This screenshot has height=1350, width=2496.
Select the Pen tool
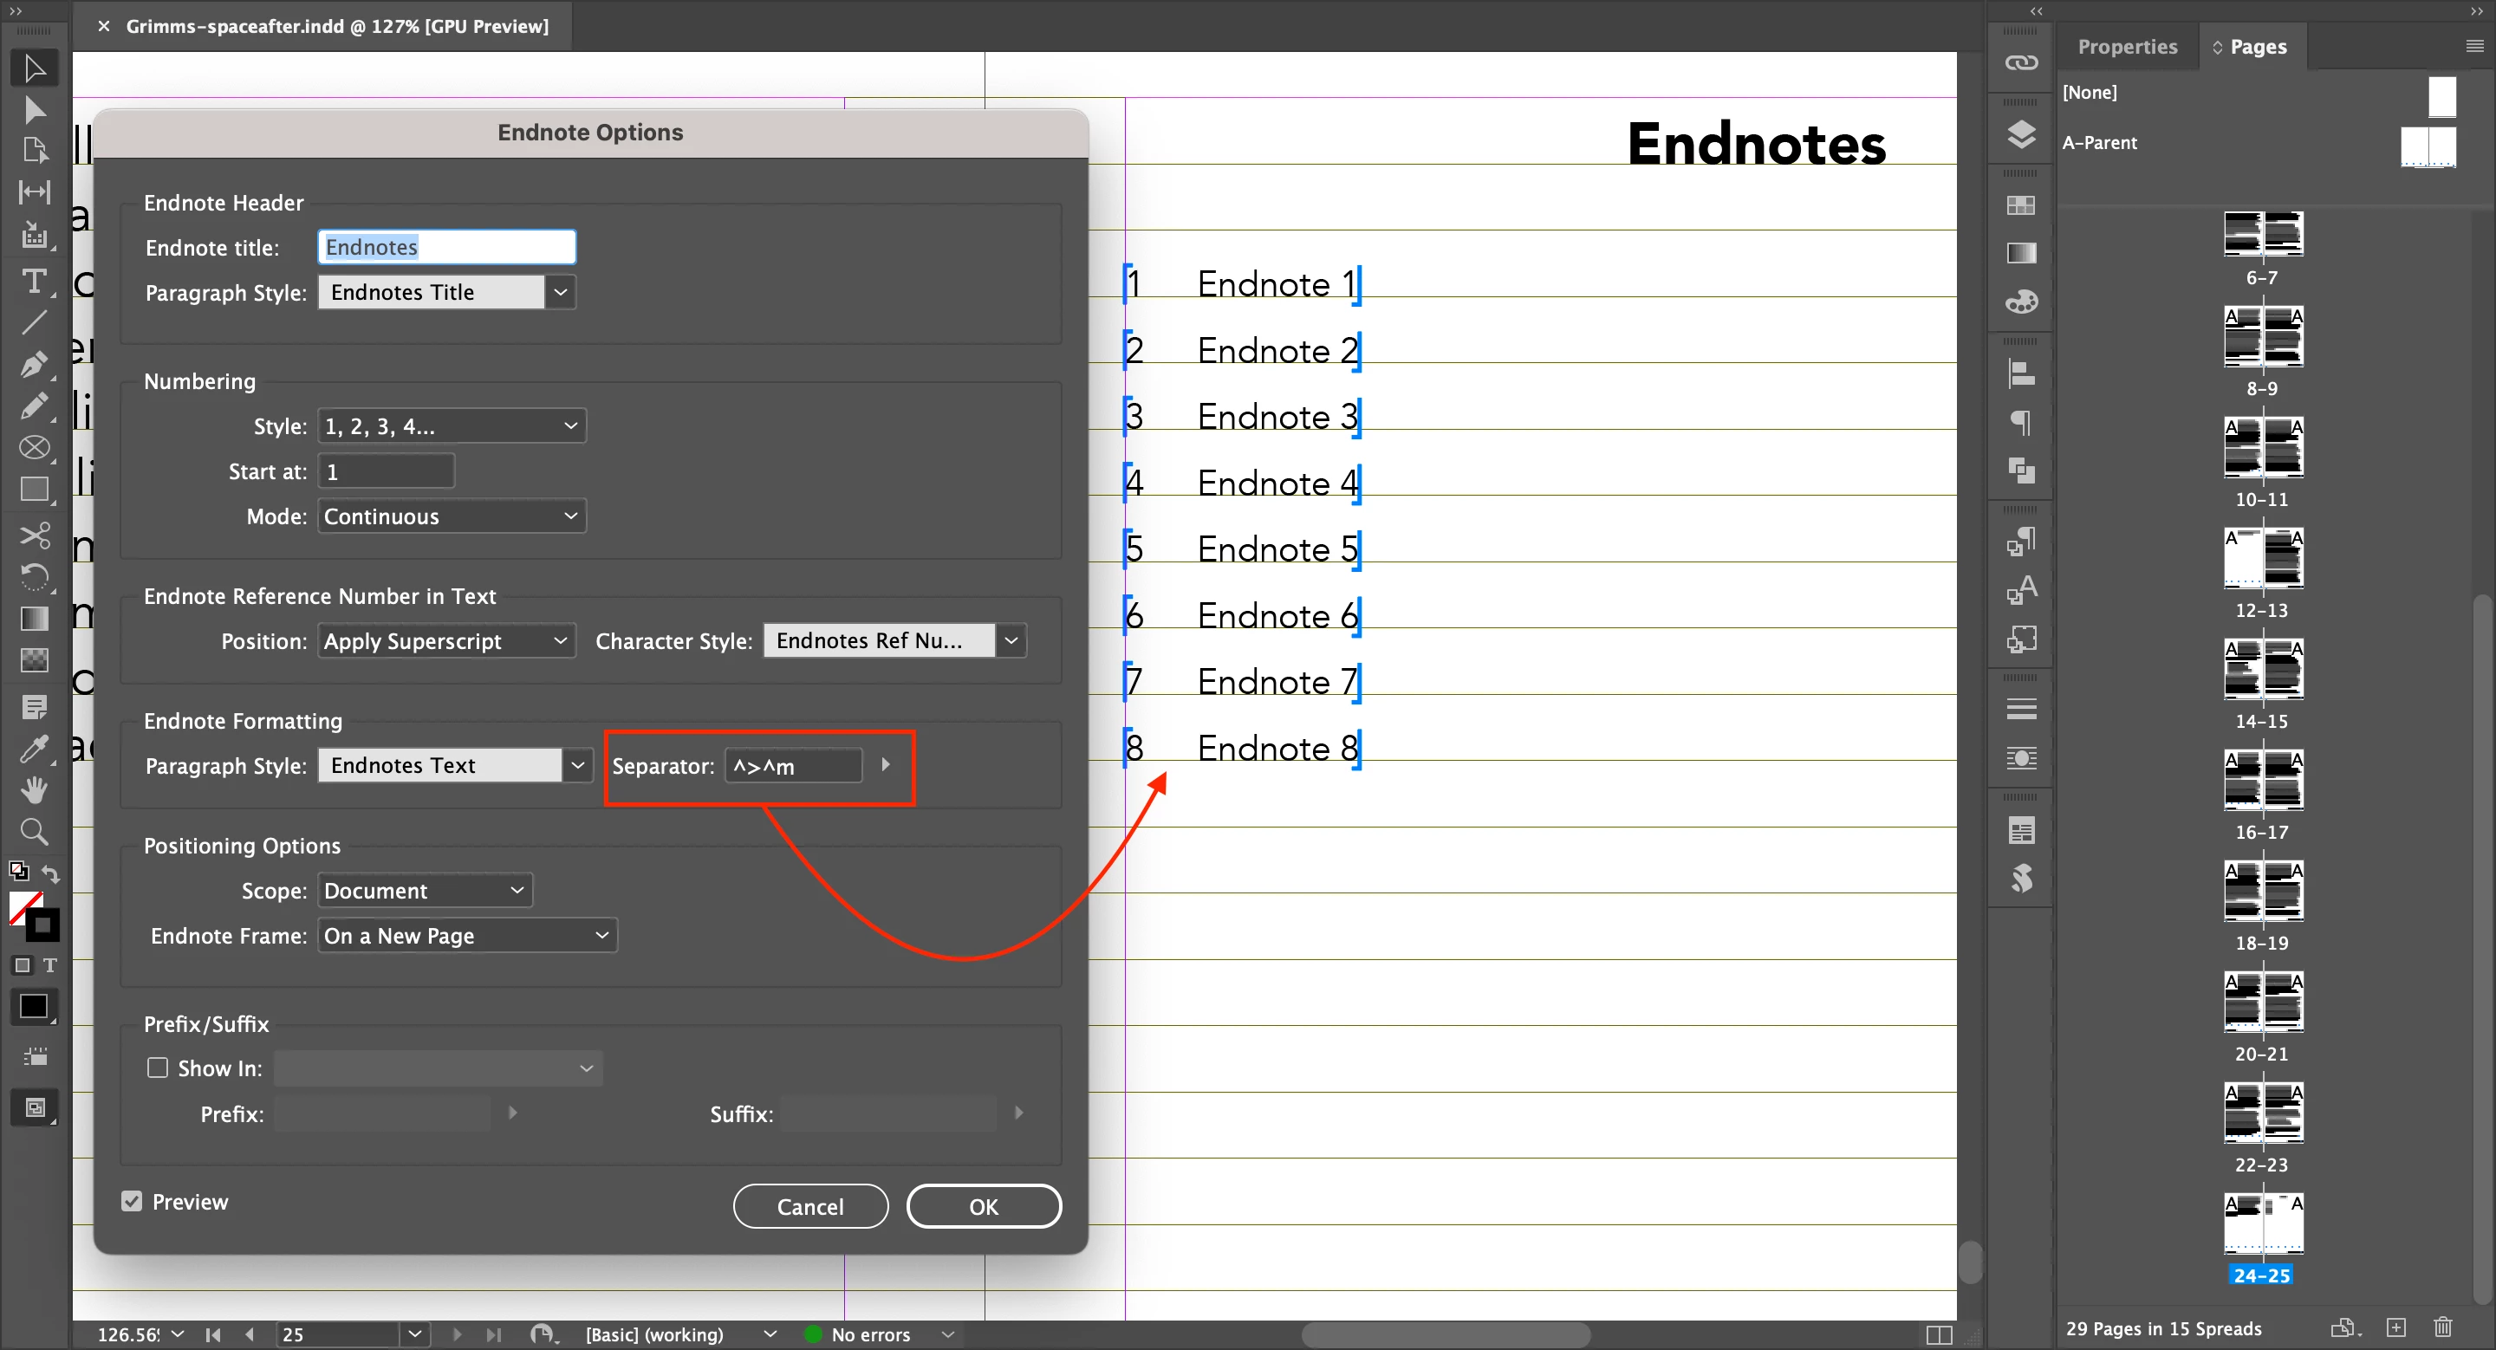point(34,364)
